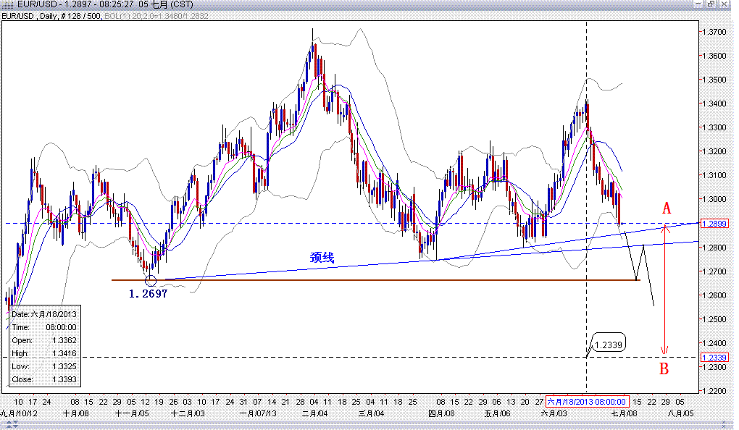This screenshot has width=739, height=430.
Task: Click the 五月/06 date axis label
Action: tap(497, 413)
